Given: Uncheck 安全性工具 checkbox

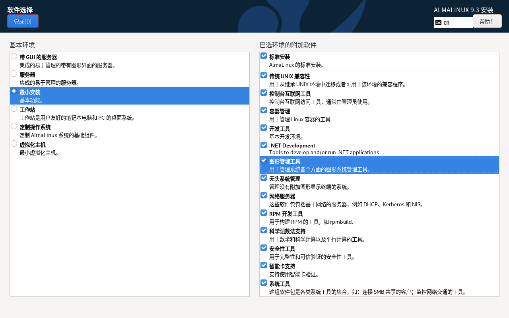Looking at the screenshot, I should point(264,248).
